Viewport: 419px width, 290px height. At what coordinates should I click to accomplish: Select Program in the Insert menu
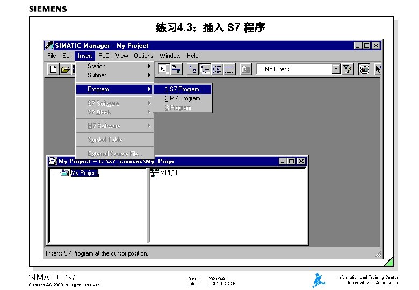(115, 89)
